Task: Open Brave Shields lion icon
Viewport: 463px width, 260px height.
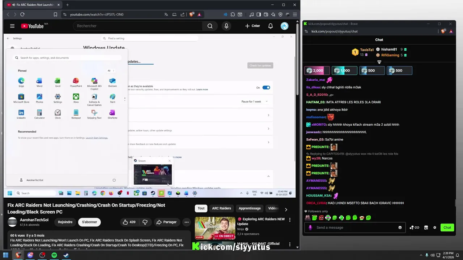Action: click(x=192, y=14)
